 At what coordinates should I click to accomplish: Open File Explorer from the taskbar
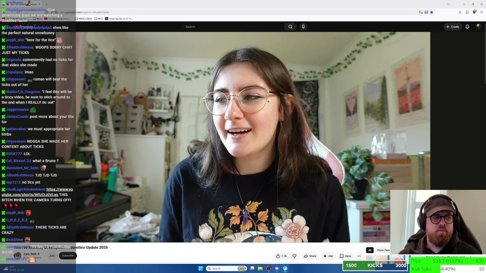pos(260,268)
